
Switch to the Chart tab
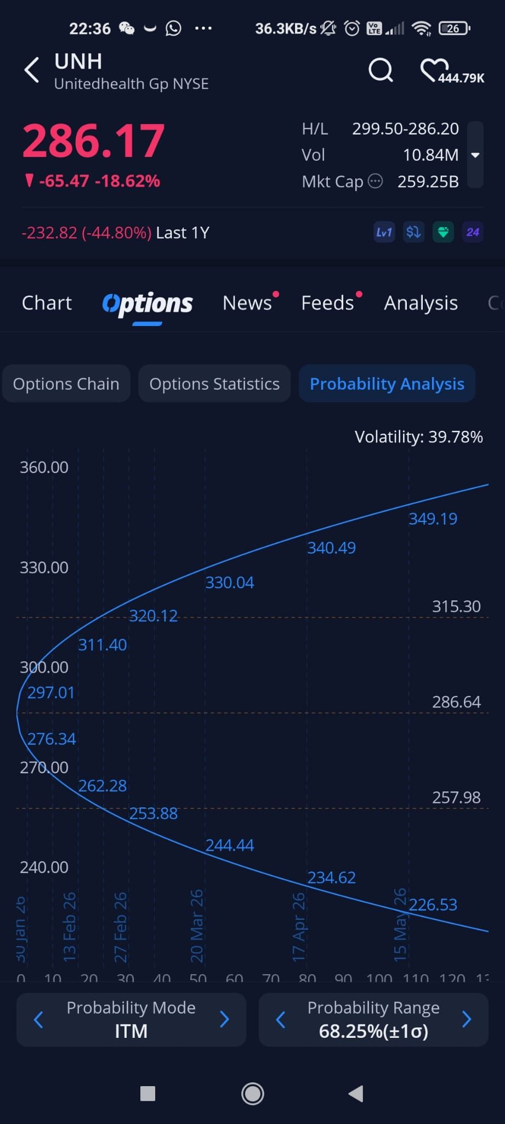(x=47, y=303)
